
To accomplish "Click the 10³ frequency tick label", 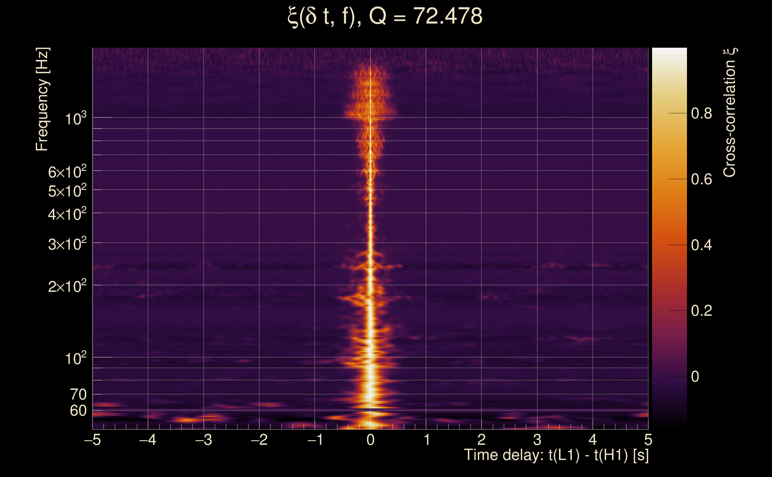I will (x=75, y=119).
